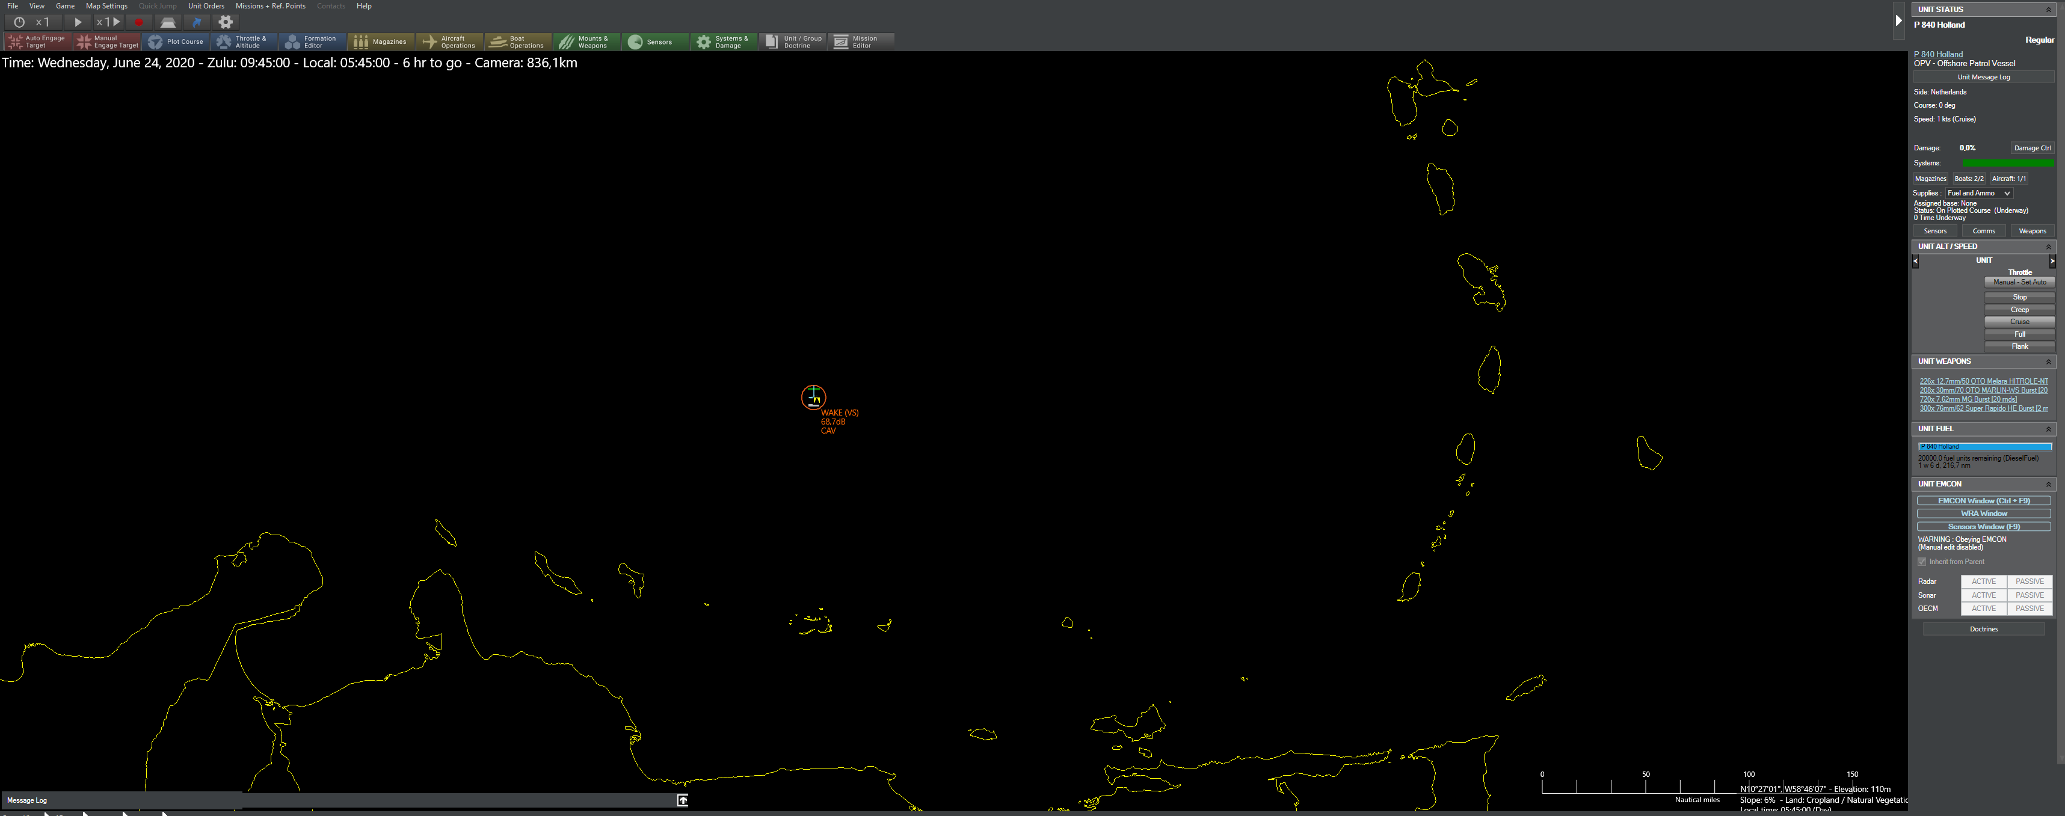
Task: Click Manual - Set Auto throttle button
Action: [2019, 282]
